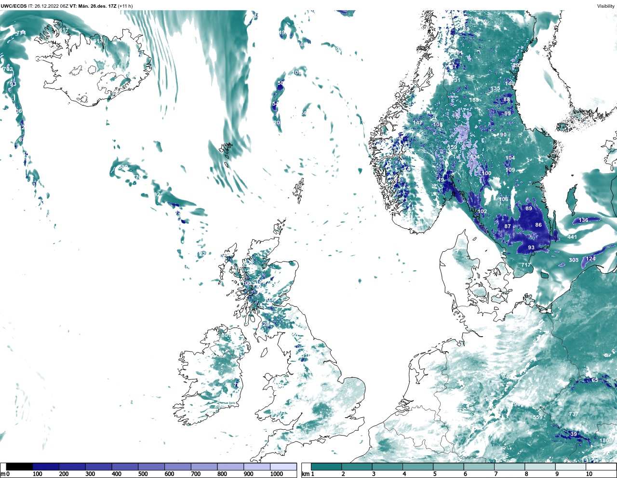
Task: Click the map value '135'
Action: tap(496, 89)
